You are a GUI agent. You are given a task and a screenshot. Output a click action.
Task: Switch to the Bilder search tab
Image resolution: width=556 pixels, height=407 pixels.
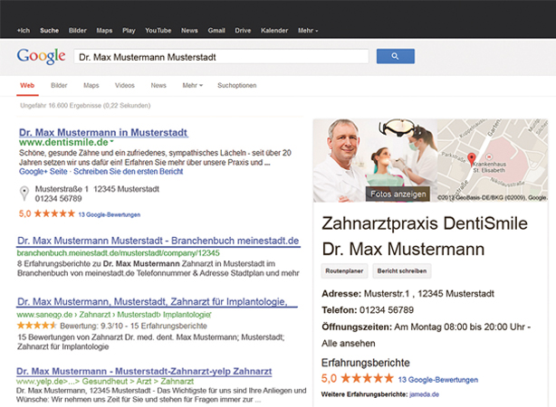click(x=59, y=85)
